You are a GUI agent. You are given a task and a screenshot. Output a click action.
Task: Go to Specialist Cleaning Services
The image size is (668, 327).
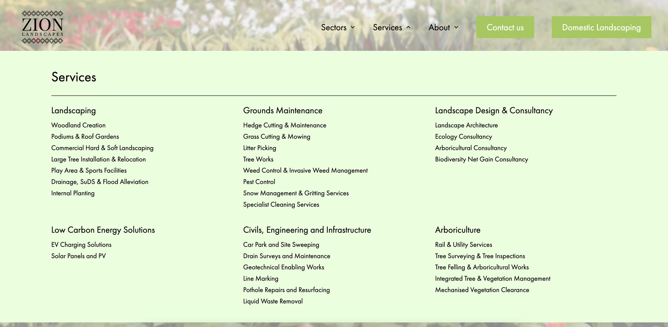pyautogui.click(x=281, y=204)
